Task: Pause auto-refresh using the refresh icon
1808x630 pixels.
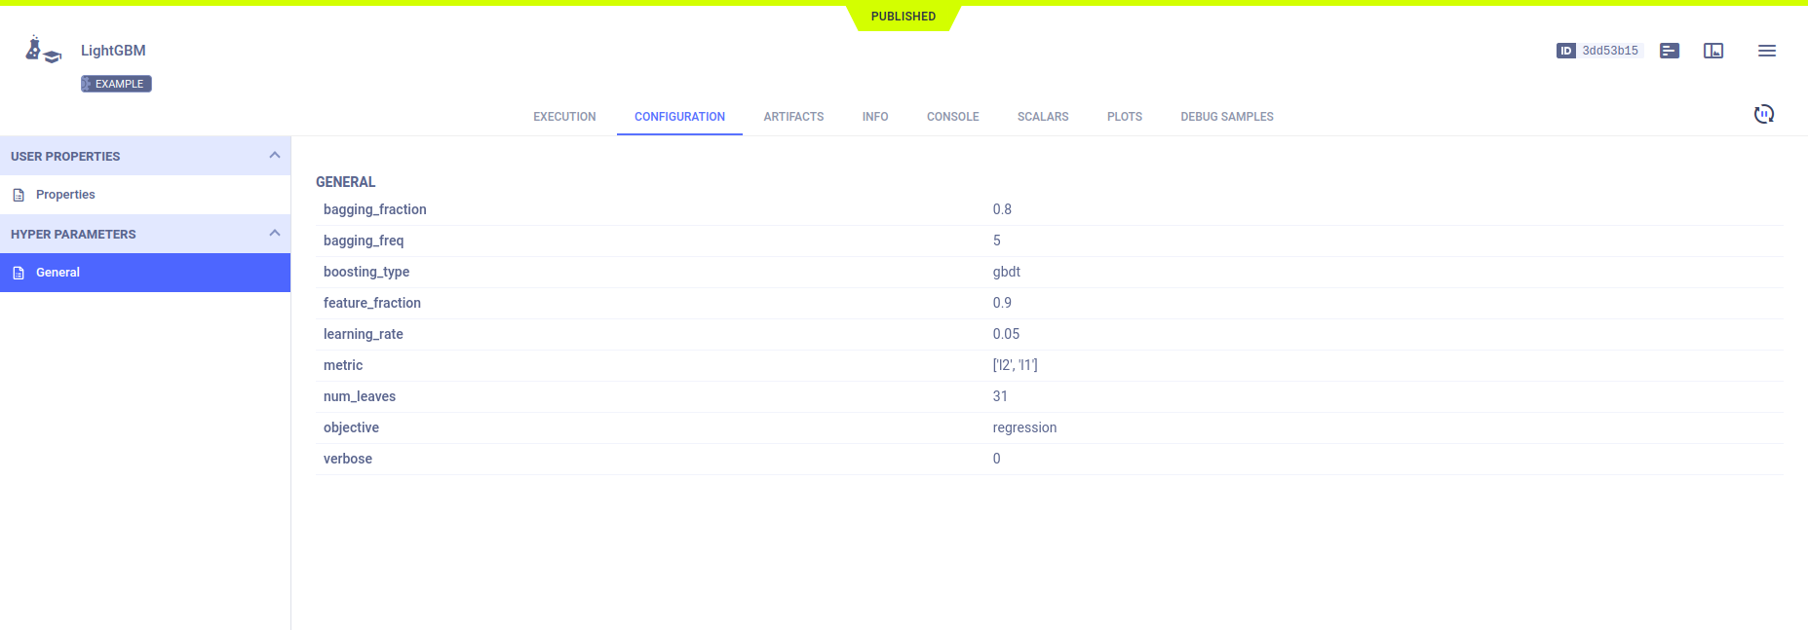Action: click(x=1763, y=115)
